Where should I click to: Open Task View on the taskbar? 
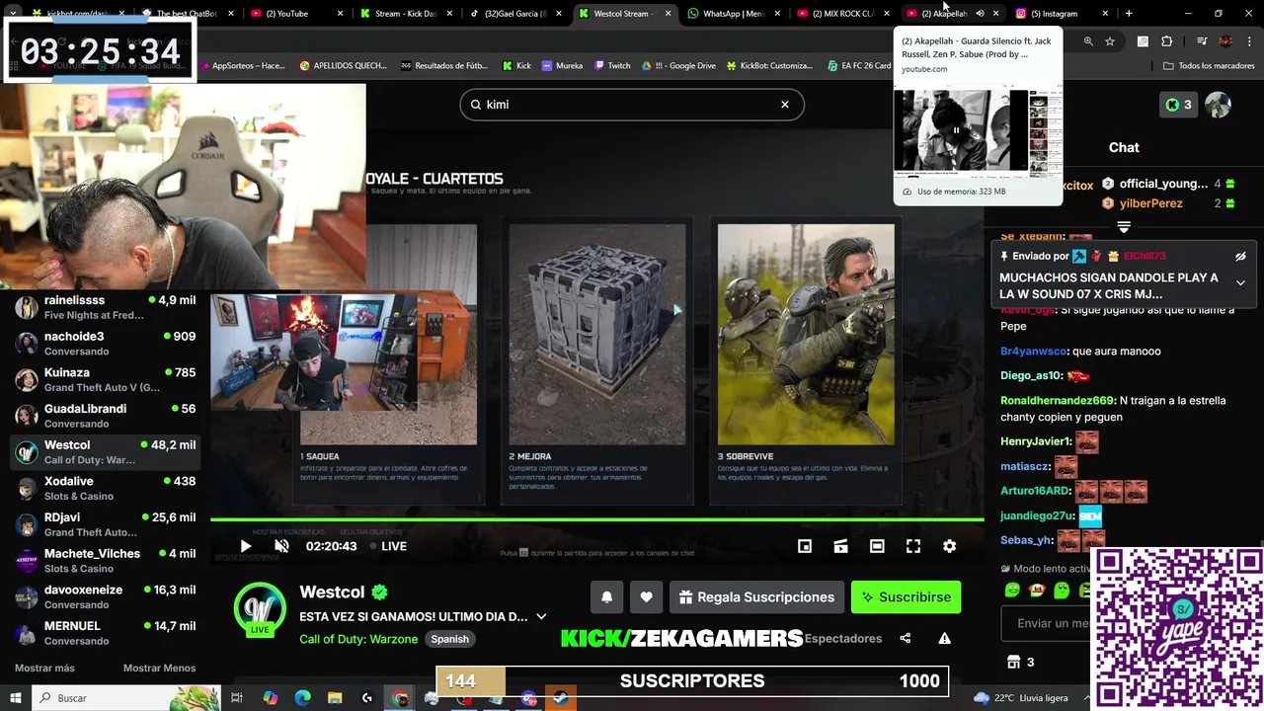tap(237, 698)
